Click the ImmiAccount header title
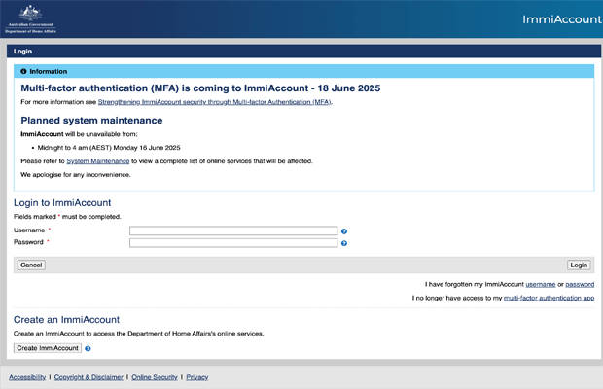Image resolution: width=603 pixels, height=389 pixels. point(562,19)
